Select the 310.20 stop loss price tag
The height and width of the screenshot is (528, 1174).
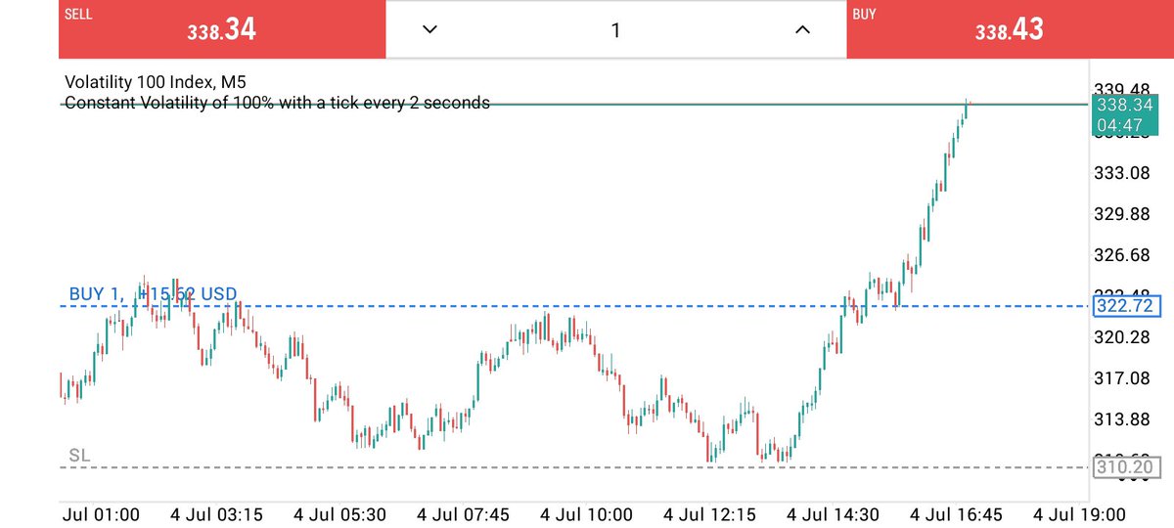(1128, 468)
